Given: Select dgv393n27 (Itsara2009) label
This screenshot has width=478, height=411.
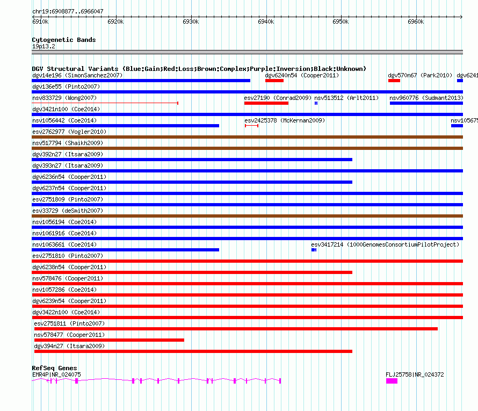Looking at the screenshot, I should pyautogui.click(x=68, y=165).
